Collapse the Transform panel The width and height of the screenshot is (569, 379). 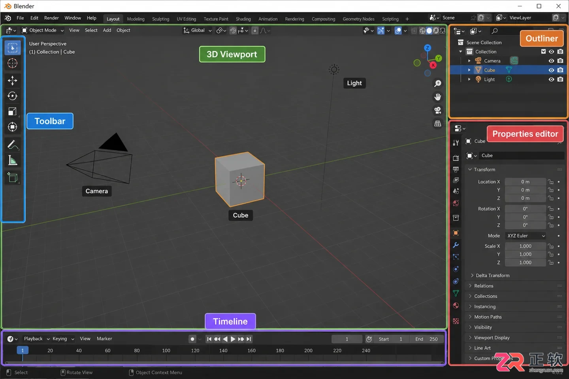tap(484, 170)
